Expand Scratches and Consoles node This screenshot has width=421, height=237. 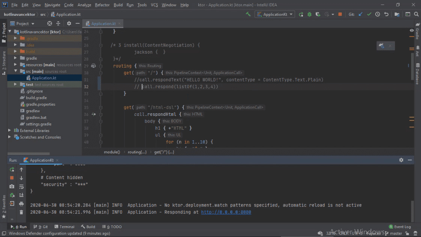tap(10, 137)
